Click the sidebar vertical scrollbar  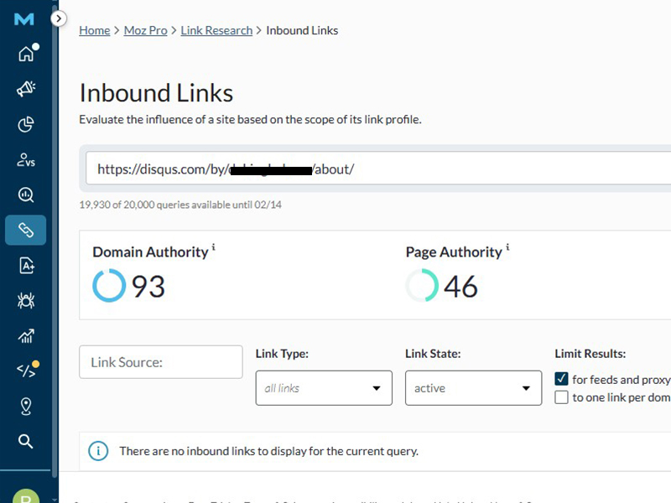(55, 240)
